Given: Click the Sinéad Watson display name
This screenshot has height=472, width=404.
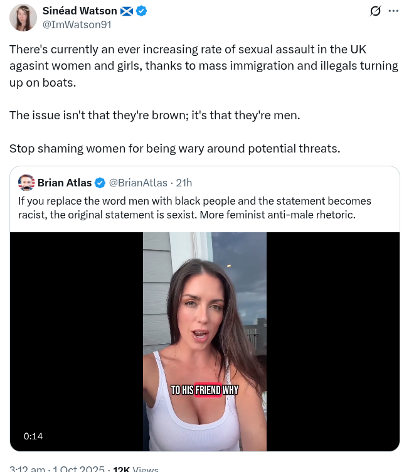Looking at the screenshot, I should [80, 11].
